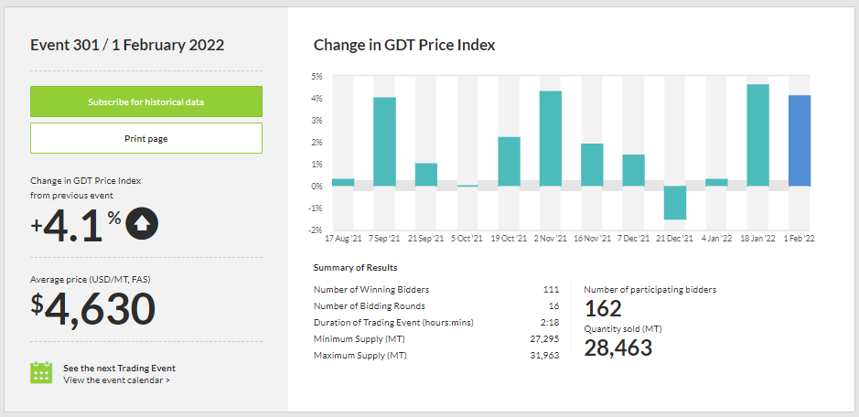Viewport: 859px width, 417px height.
Task: Select the 18 Jan '22 chart bar
Action: 757,135
